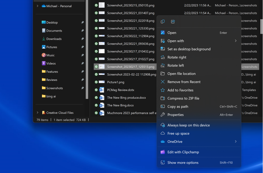Choose Open file location
Screen dimensions: 263x173
point(199,74)
